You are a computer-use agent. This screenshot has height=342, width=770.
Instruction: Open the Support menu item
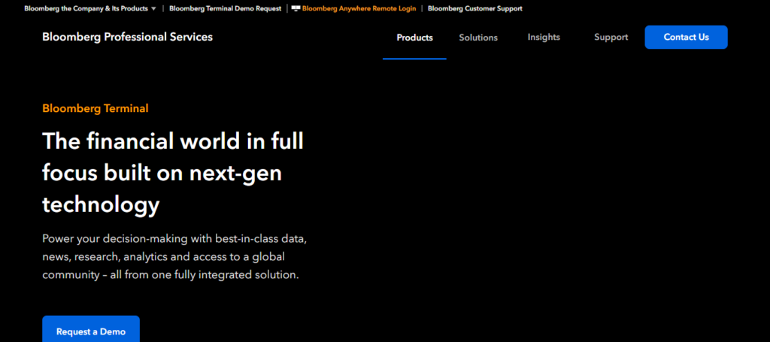tap(611, 38)
